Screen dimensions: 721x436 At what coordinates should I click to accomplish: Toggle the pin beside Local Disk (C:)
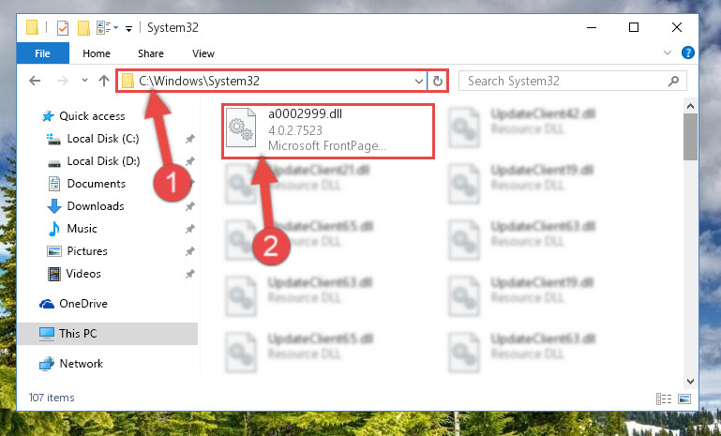point(189,139)
